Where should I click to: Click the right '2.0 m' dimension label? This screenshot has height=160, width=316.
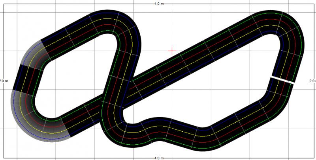click(312, 81)
